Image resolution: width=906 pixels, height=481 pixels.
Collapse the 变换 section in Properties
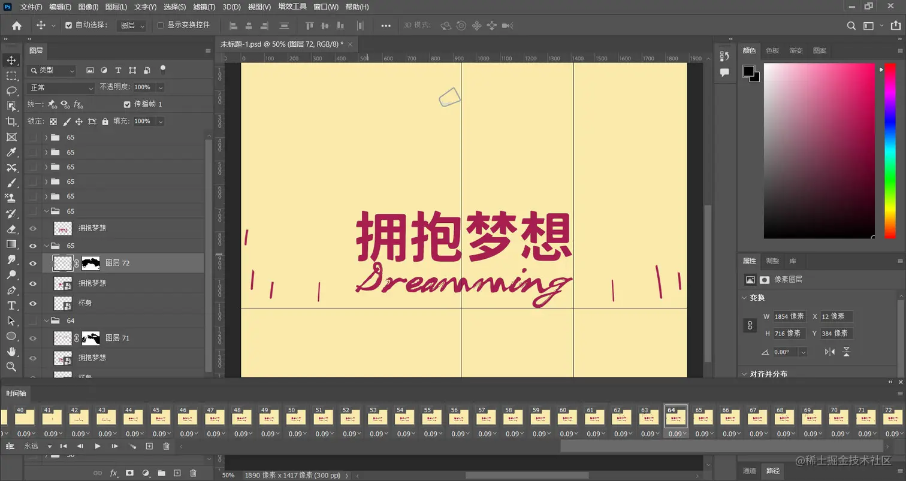(x=745, y=298)
